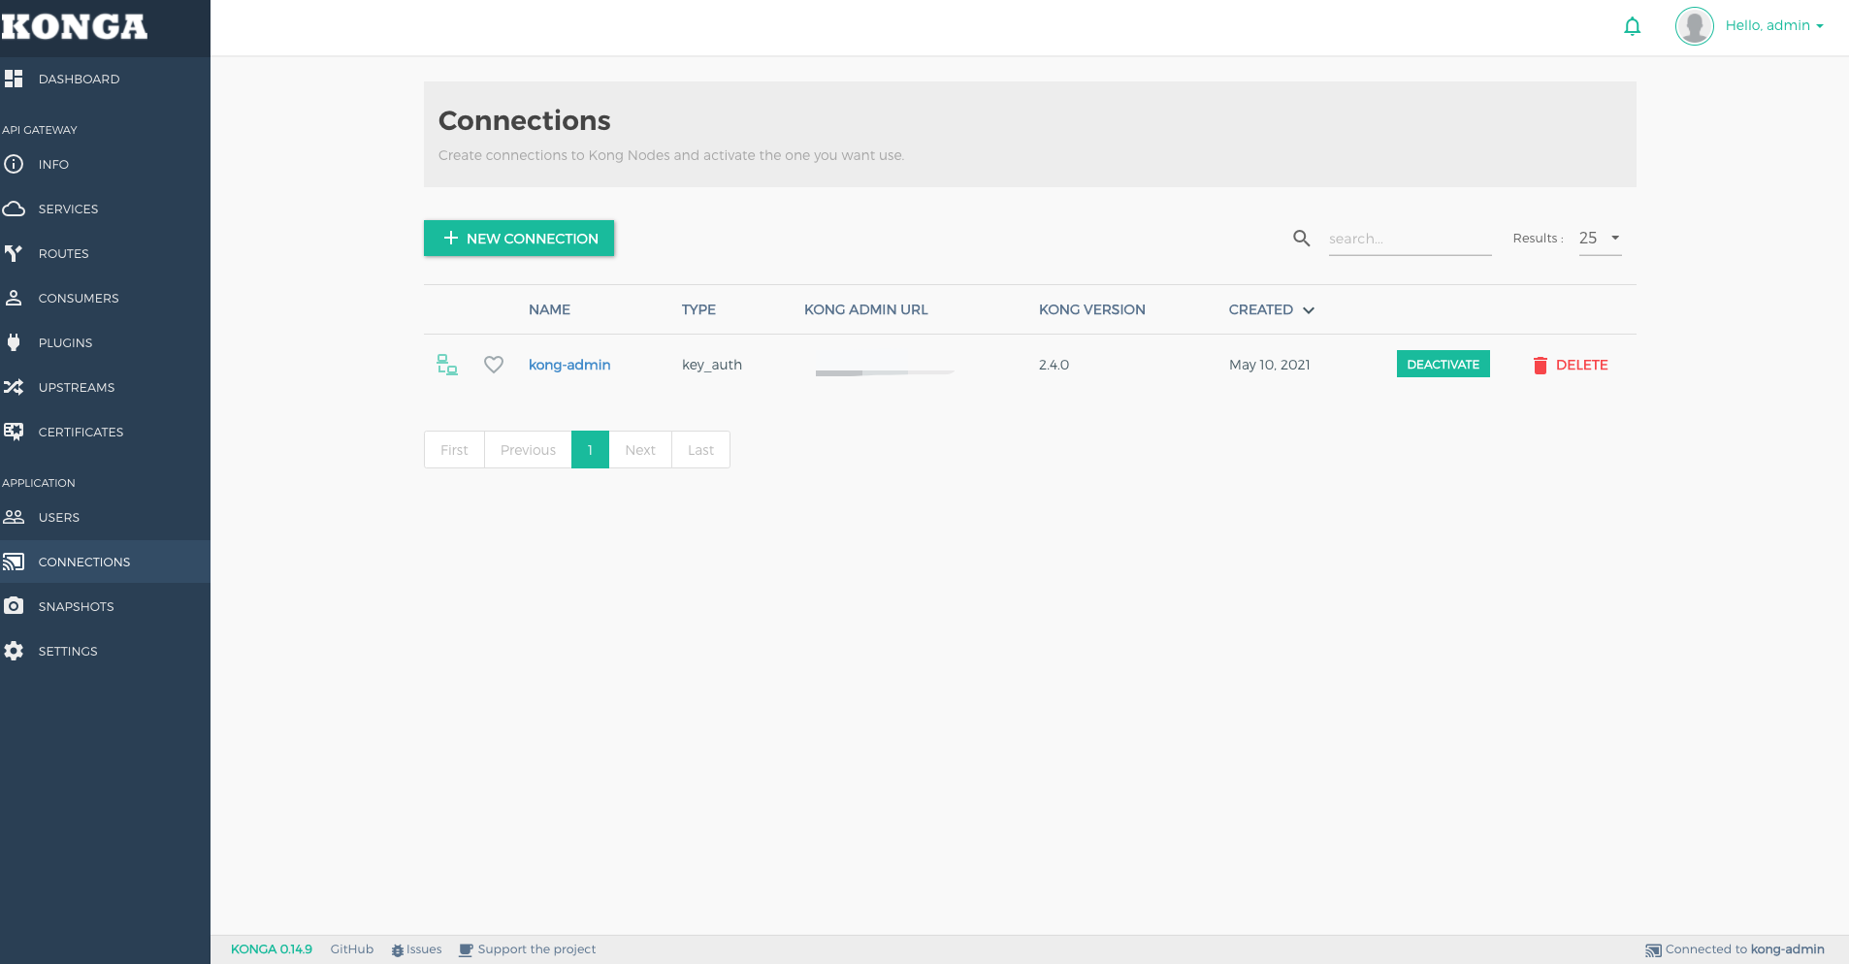Viewport: 1849px width, 964px height.
Task: Sort by Kong Admin URL column
Action: click(865, 309)
